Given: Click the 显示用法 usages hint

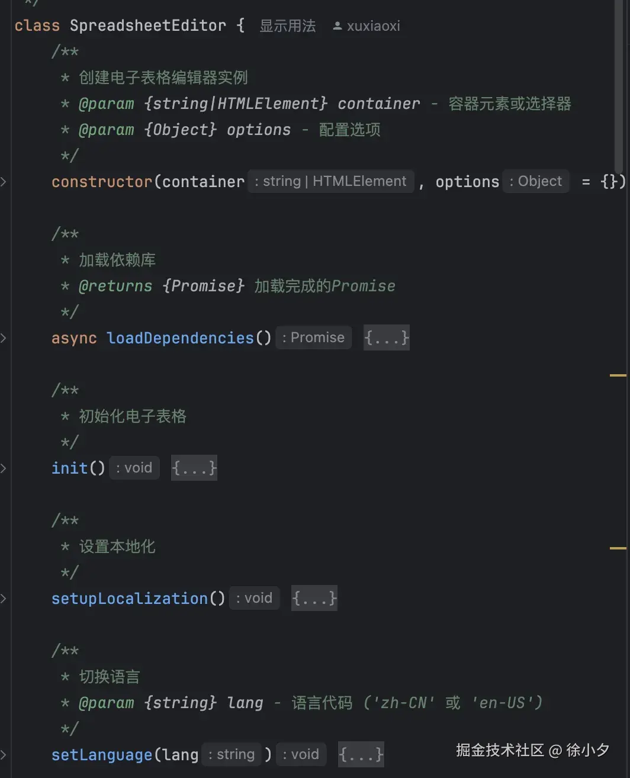Looking at the screenshot, I should [288, 26].
